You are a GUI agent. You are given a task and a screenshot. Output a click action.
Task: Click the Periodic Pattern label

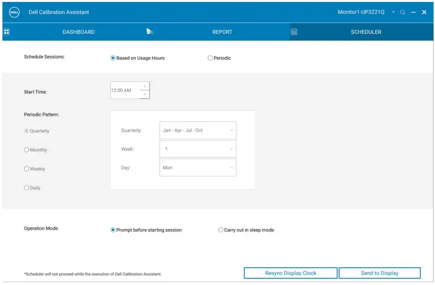(x=41, y=115)
